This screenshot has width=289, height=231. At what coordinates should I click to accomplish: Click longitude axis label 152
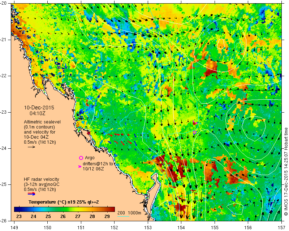point(114,228)
